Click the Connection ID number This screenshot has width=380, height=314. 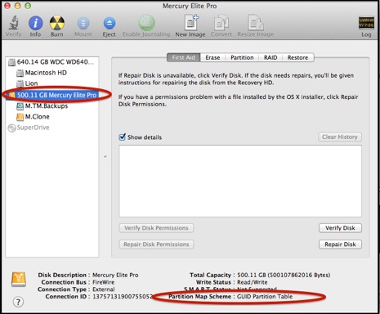tap(123, 297)
